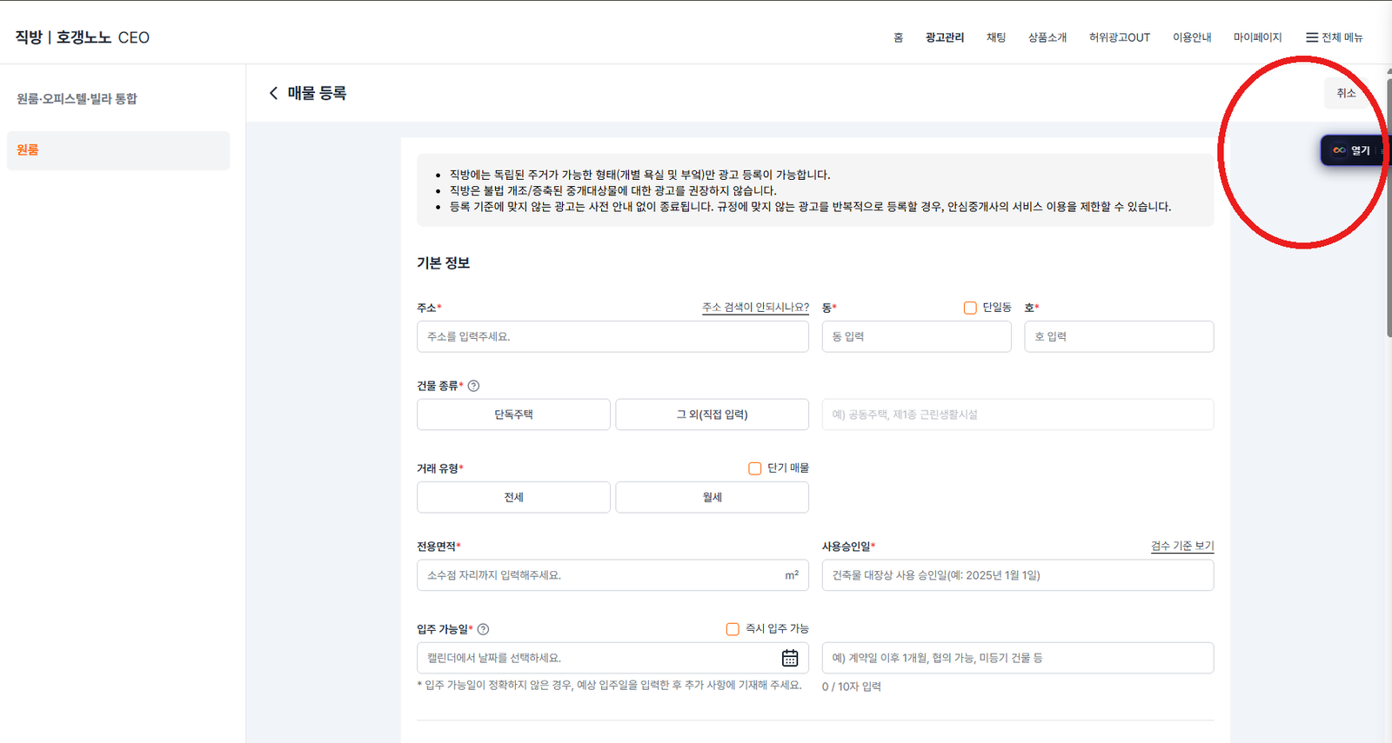This screenshot has height=743, width=1392.
Task: Select the 단독주택 building type
Action: pos(513,415)
